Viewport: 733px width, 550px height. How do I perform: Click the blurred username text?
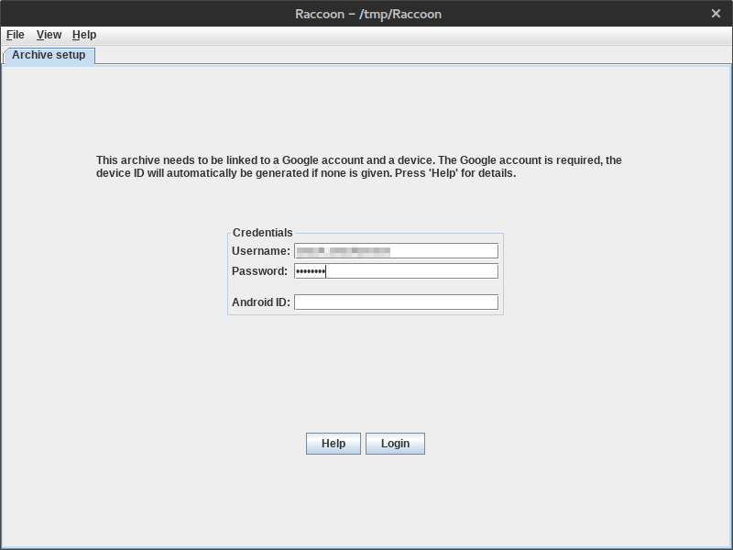click(x=345, y=250)
